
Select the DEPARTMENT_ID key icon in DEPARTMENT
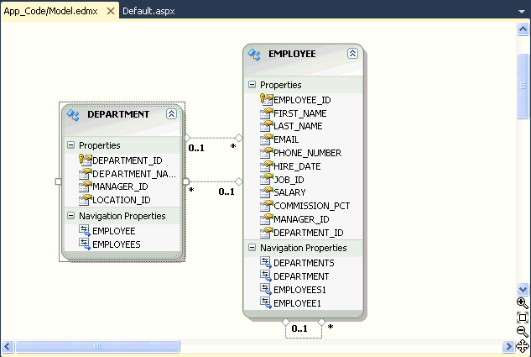(x=85, y=160)
